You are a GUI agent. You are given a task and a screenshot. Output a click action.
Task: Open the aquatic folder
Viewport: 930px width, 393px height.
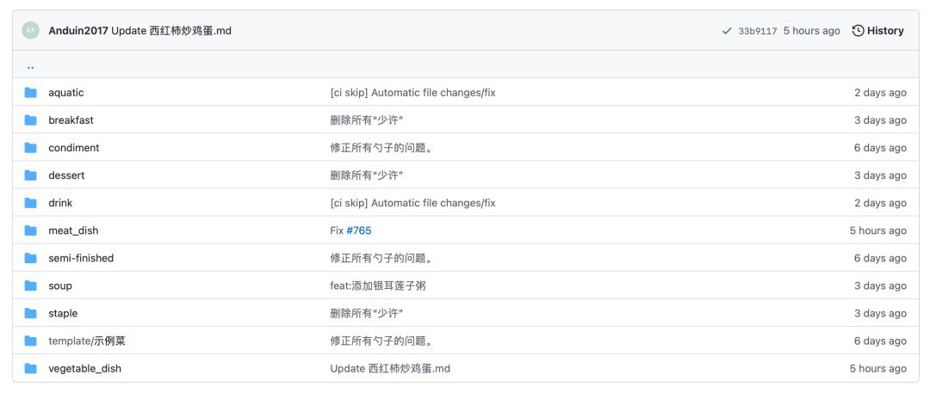click(x=65, y=93)
